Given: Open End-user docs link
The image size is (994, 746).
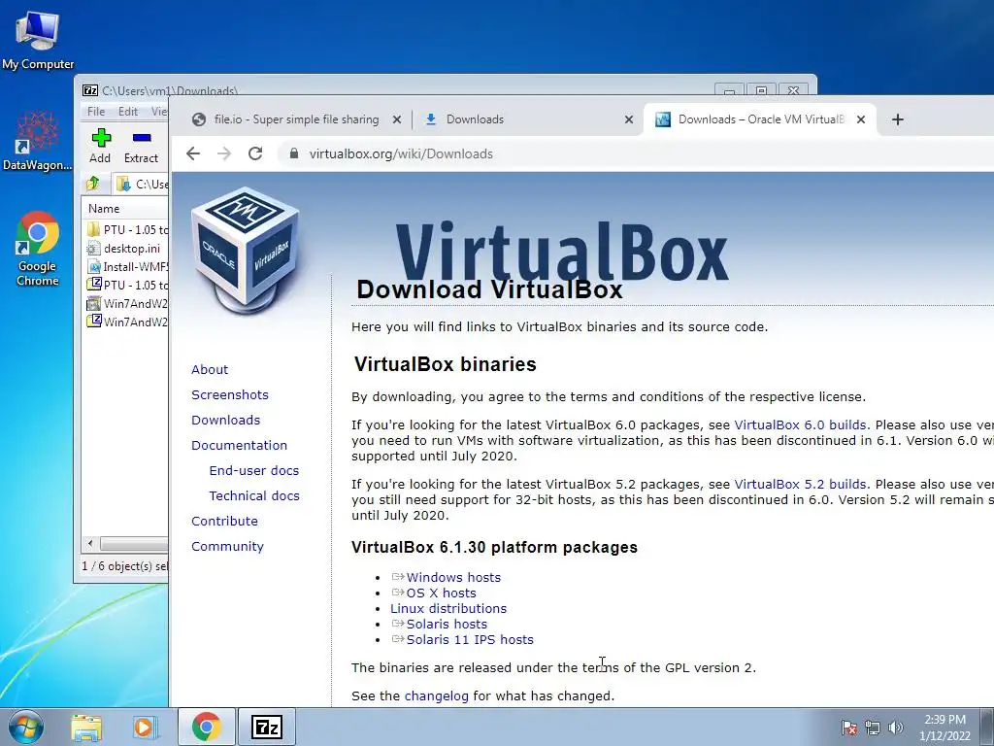Looking at the screenshot, I should coord(254,471).
